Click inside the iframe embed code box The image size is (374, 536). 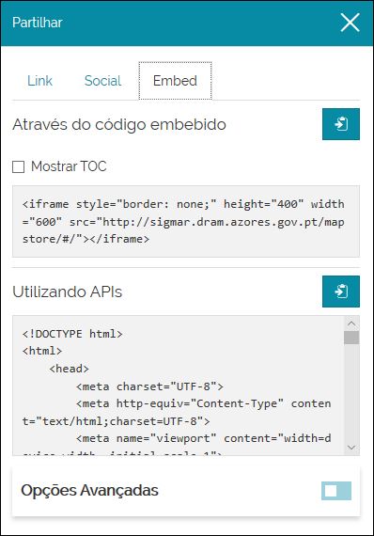(186, 221)
